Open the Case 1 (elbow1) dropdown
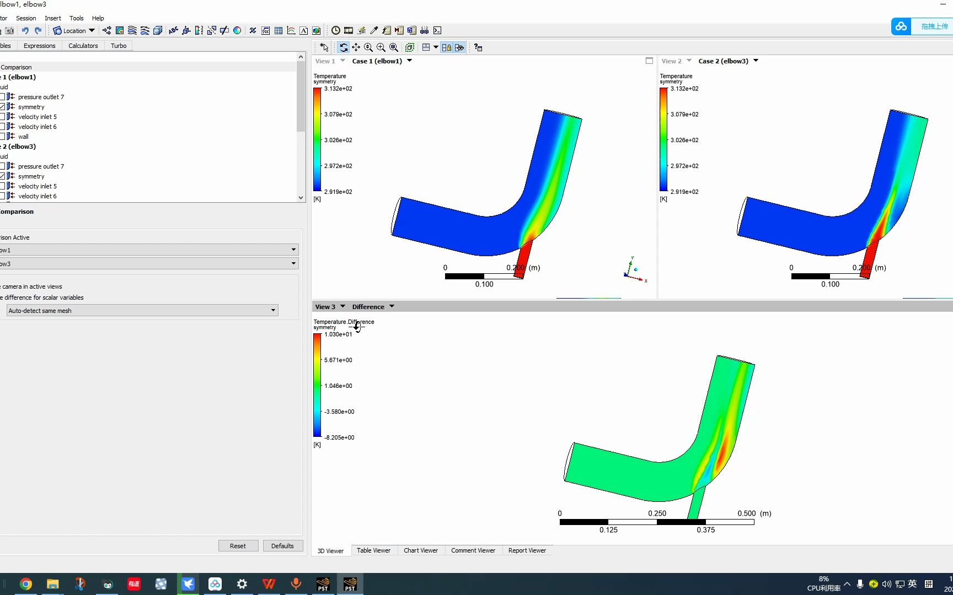 tap(410, 61)
